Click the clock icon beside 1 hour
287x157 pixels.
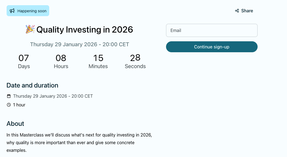(9, 105)
